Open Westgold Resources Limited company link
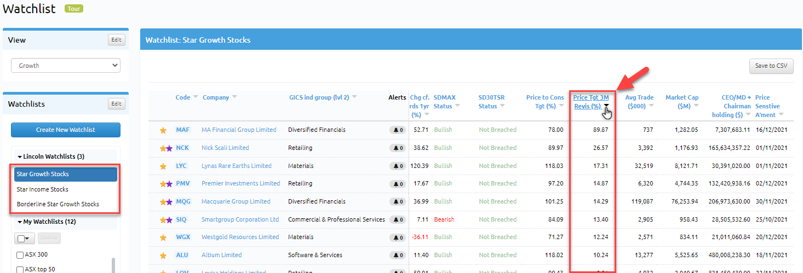 point(240,237)
